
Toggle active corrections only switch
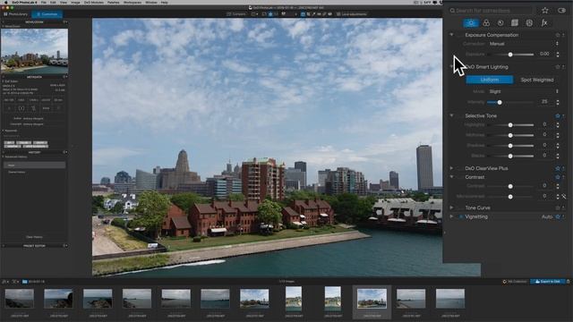click(561, 11)
